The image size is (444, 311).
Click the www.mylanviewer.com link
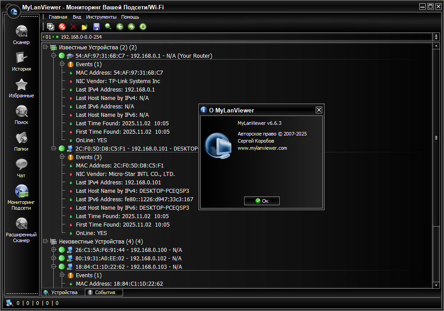click(x=262, y=148)
